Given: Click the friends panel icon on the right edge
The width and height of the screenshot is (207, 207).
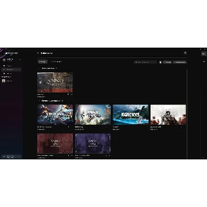Looking at the screenshot, I should 204,54.
